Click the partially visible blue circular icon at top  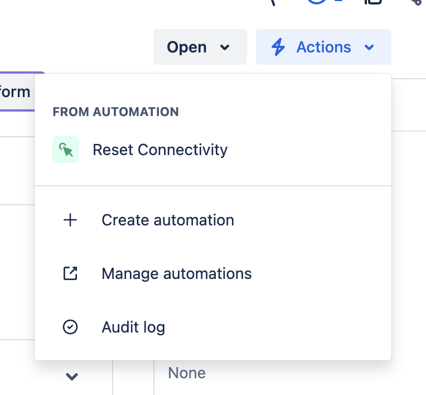[x=317, y=2]
